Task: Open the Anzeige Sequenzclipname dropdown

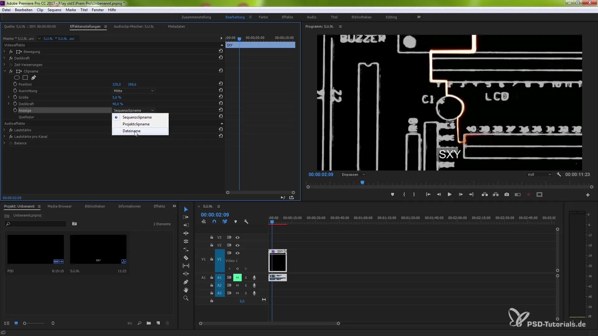Action: click(134, 110)
